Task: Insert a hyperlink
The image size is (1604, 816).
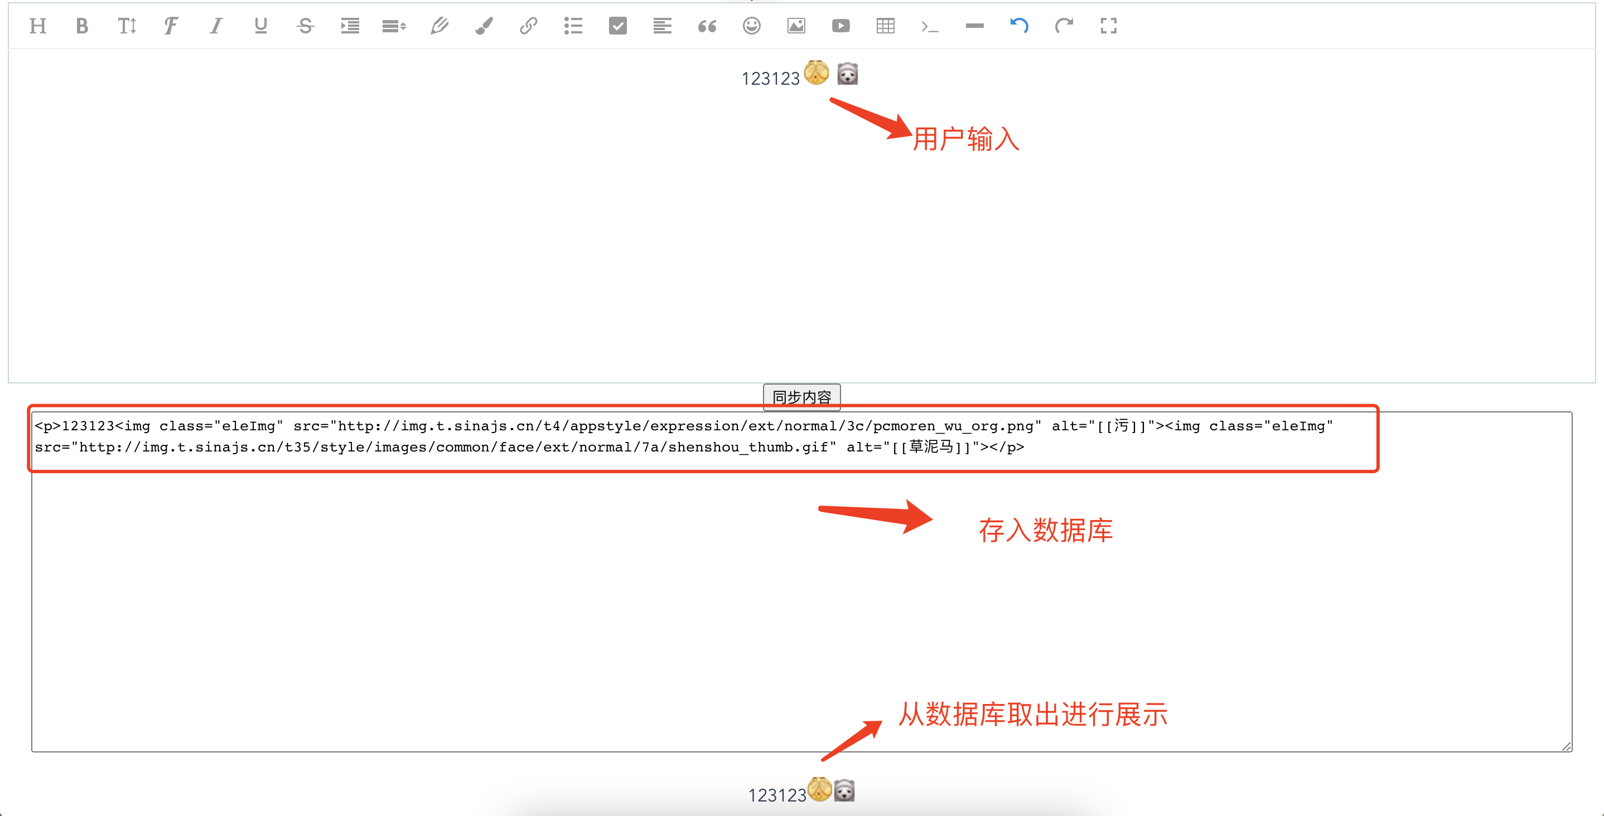Action: pos(528,26)
